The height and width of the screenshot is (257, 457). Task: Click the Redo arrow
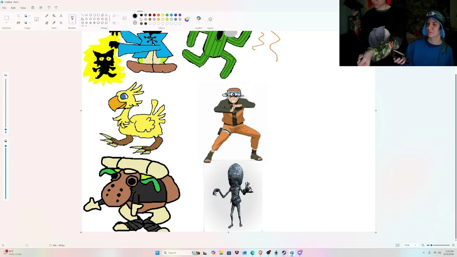tap(56, 7)
